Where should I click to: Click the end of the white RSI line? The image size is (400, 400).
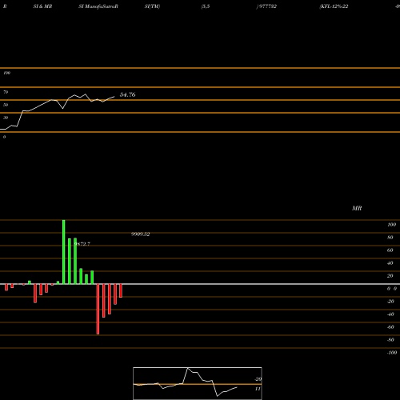point(114,97)
